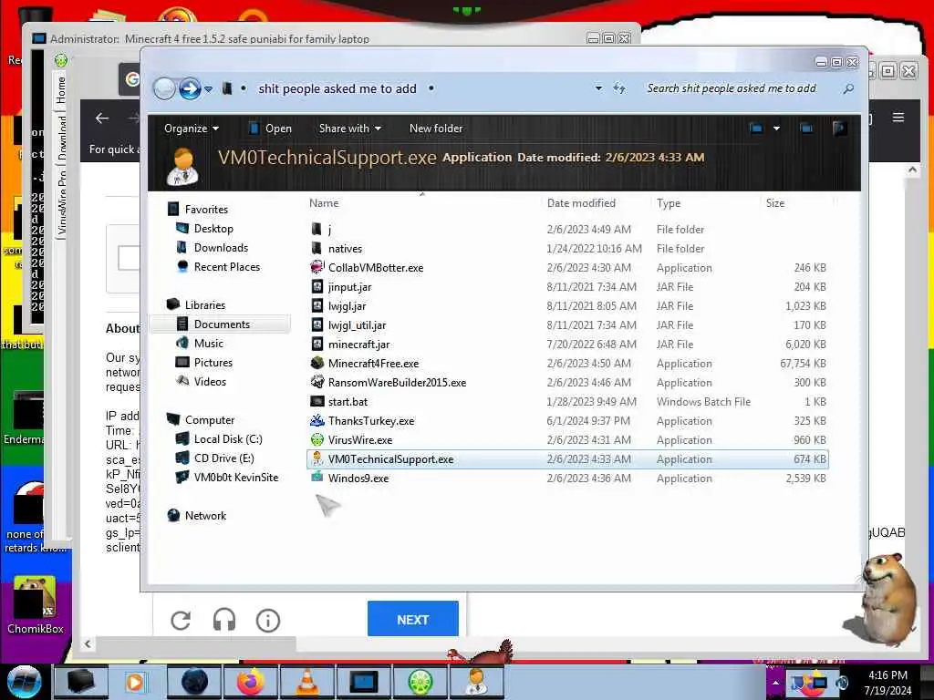The image size is (934, 700).
Task: Click the browser back arrow behind Explorer
Action: point(102,118)
